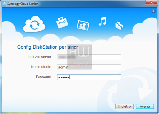Click the cloud sync icon in banner
159x114 pixels.
click(x=34, y=24)
